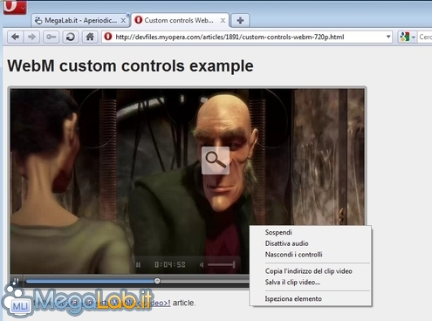Choose Nascondi i controlli menu entry

pyautogui.click(x=293, y=255)
